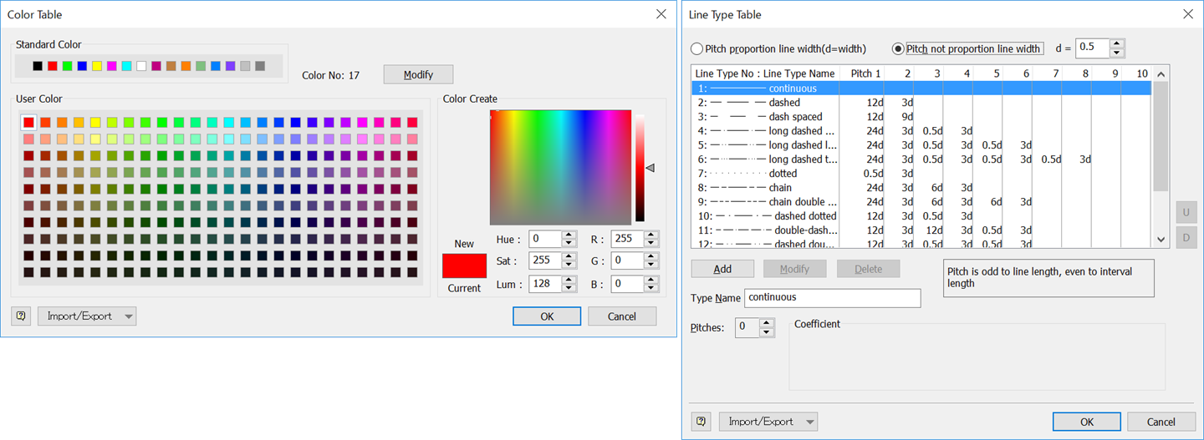The width and height of the screenshot is (1204, 440).
Task: Click Add button in Line Type Table
Action: pos(722,269)
